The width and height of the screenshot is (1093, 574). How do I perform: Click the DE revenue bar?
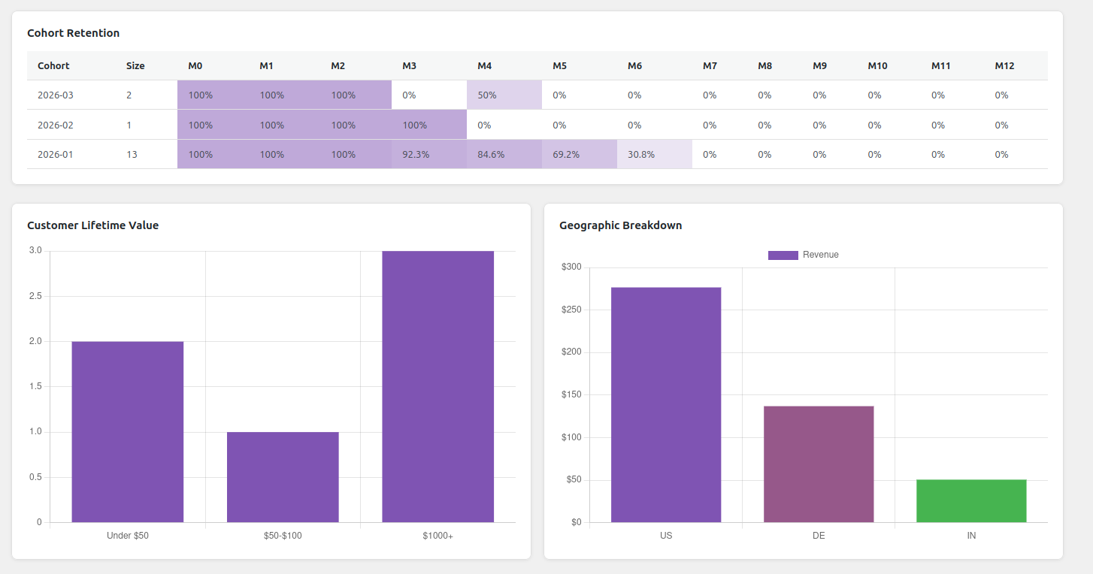pos(819,464)
